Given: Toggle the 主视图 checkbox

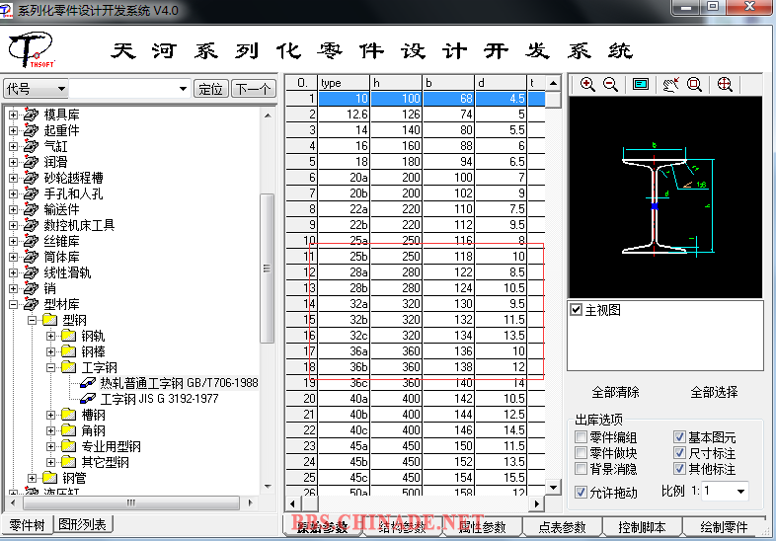Looking at the screenshot, I should [576, 310].
